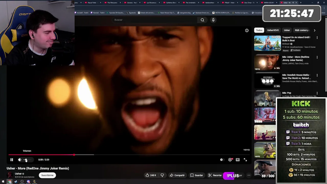Select the Usher filter chip
Viewport: 327px width, 184px height.
pos(287,30)
